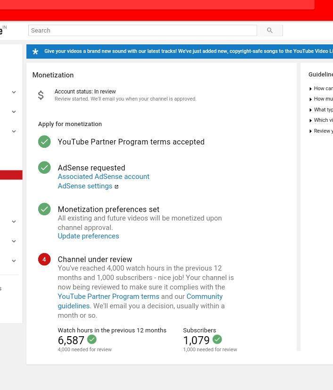The height and width of the screenshot is (390, 333).
Task: Click 'Apply for monetization' heading
Action: pyautogui.click(x=70, y=124)
